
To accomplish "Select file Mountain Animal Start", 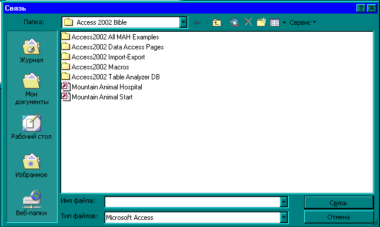I will click(x=97, y=97).
